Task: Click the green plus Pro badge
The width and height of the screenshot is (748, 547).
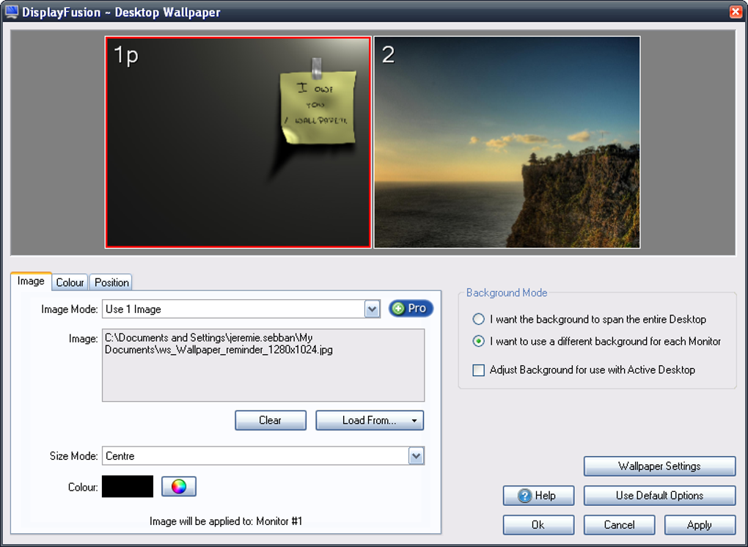Action: (411, 309)
